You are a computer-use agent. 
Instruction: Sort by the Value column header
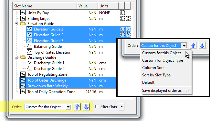point(88,6)
